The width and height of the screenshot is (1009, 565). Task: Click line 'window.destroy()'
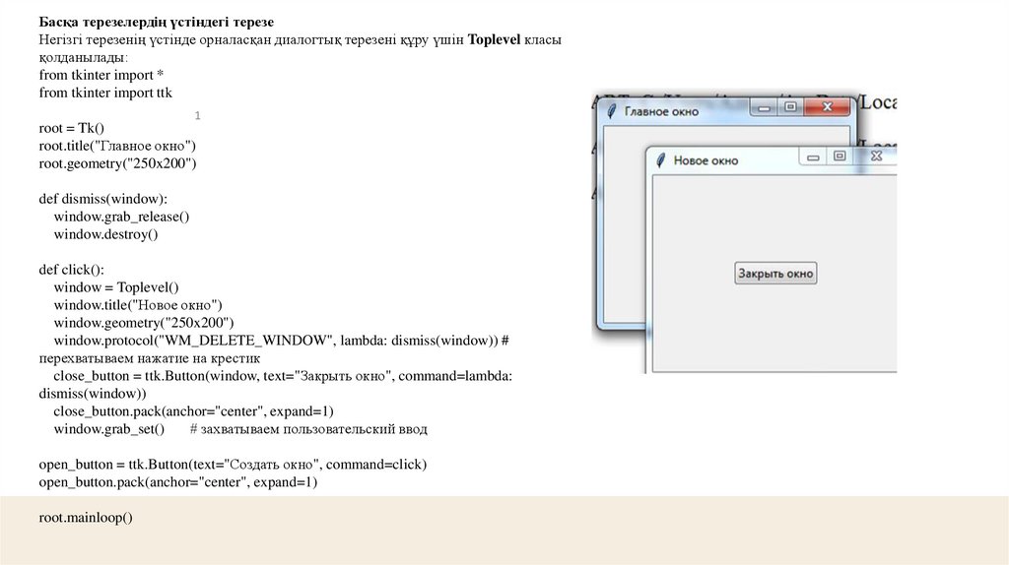[x=105, y=234]
